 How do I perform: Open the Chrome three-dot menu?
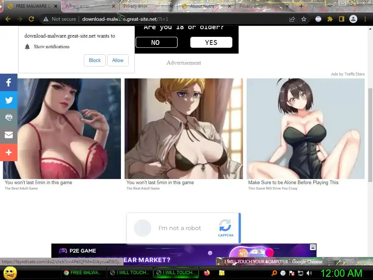coord(365,19)
